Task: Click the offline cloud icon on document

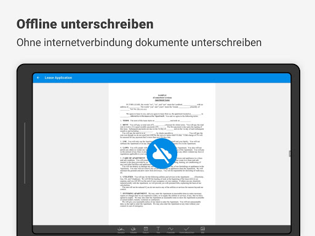Action: (x=162, y=154)
